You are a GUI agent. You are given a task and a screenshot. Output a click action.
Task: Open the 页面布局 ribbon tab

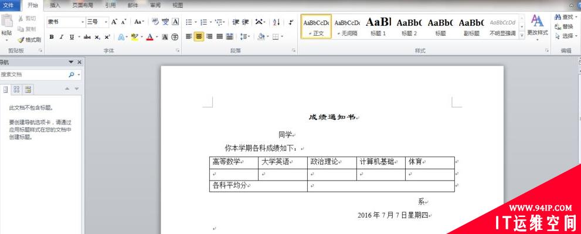click(x=83, y=5)
